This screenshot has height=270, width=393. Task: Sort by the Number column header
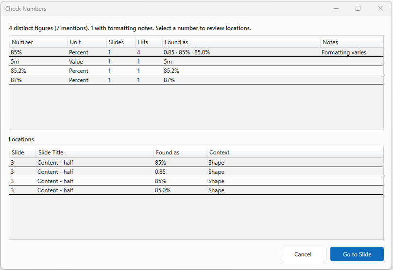(38, 42)
